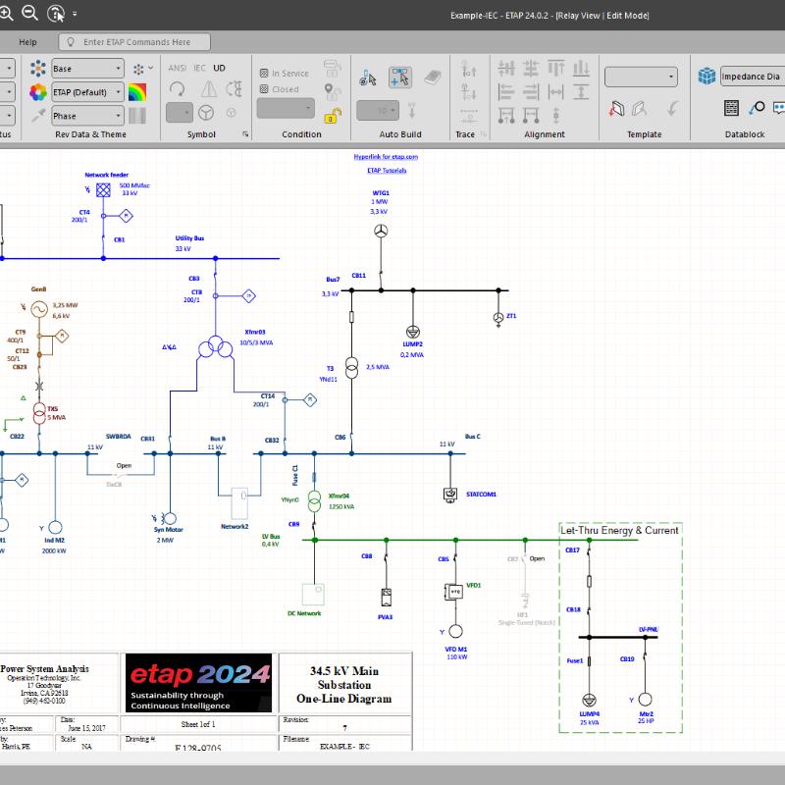Click the Syn Motor label
Viewport: 785px width, 785px height.
tap(168, 530)
